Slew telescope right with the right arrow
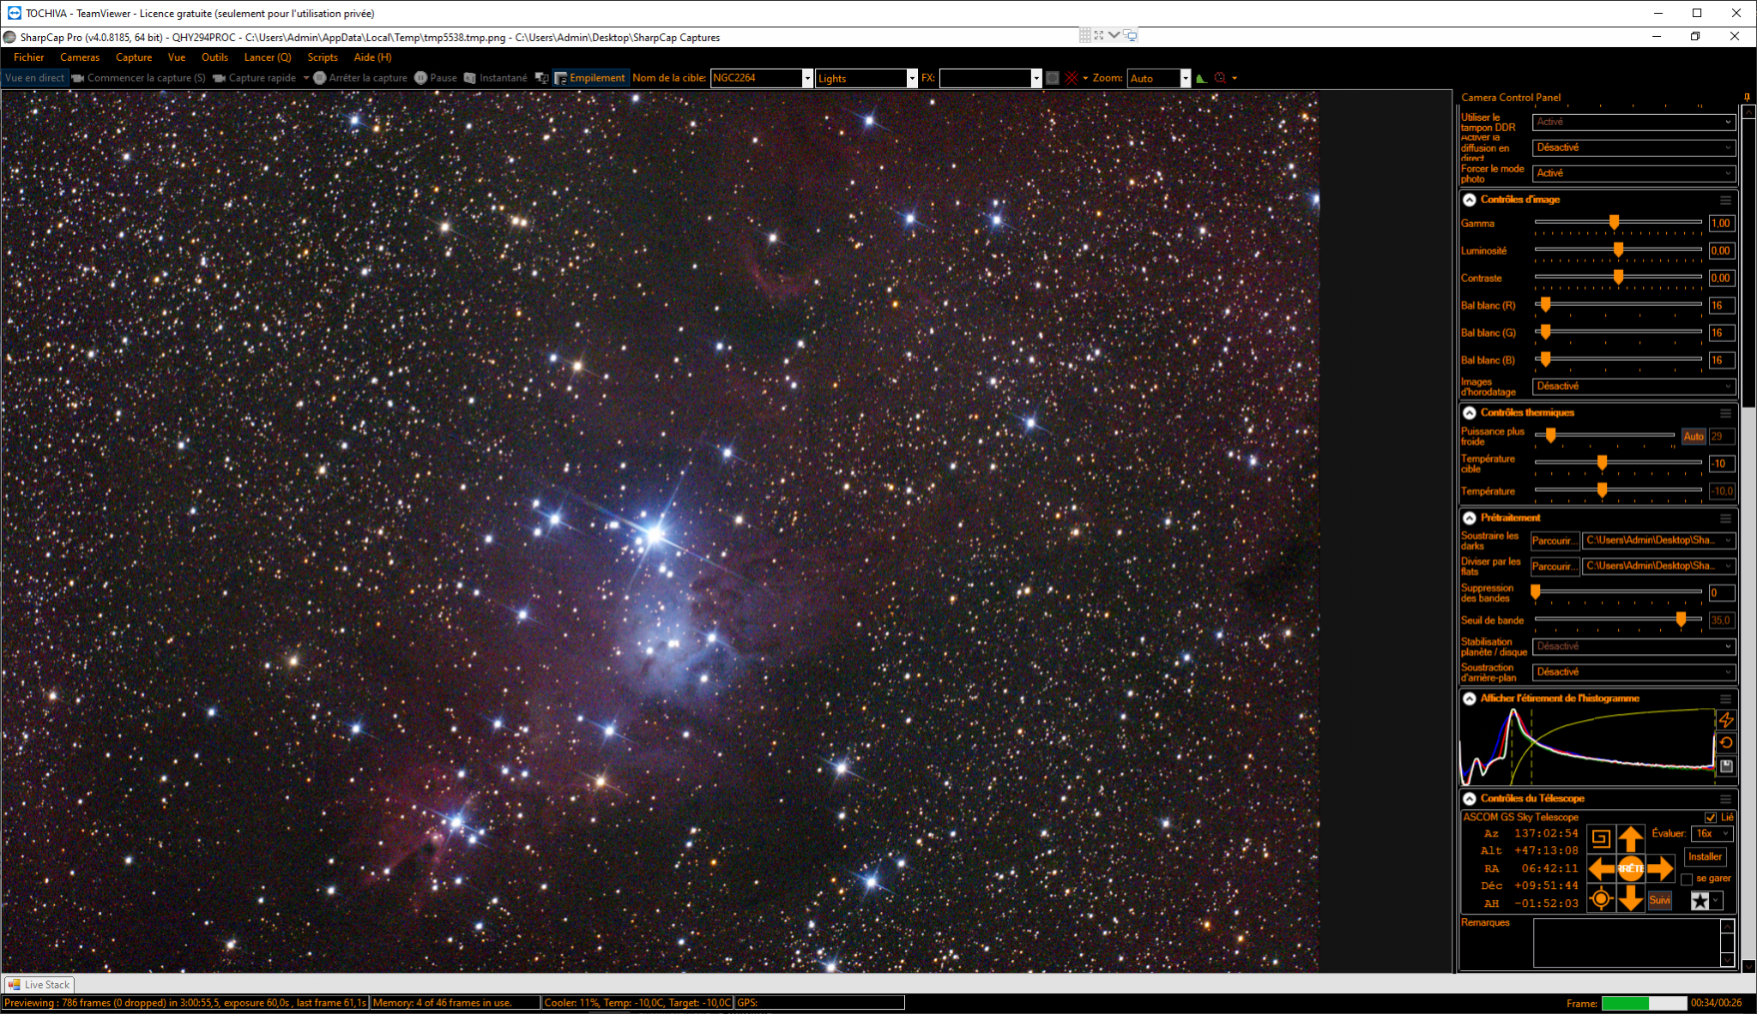The height and width of the screenshot is (1014, 1757). pos(1661,868)
